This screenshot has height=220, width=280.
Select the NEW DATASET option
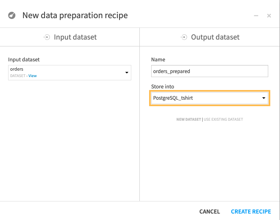188,119
